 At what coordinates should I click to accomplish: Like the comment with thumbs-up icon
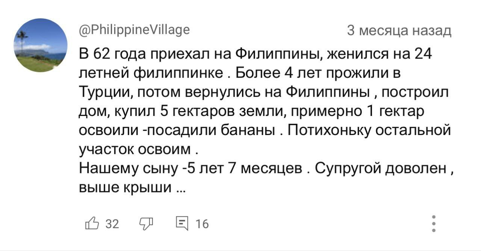[x=92, y=224]
